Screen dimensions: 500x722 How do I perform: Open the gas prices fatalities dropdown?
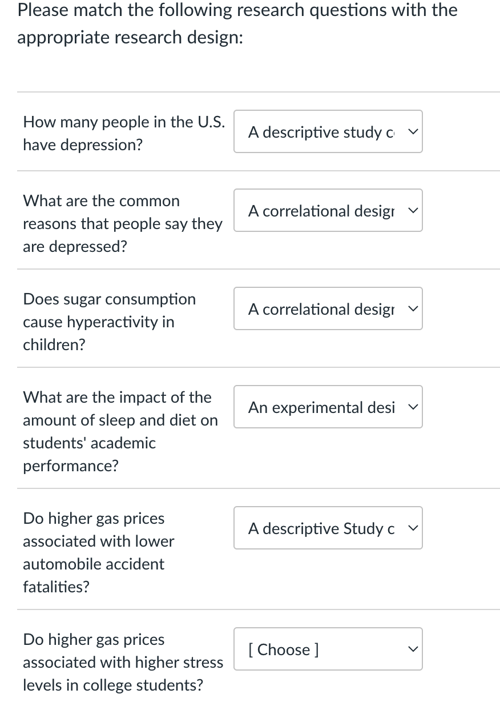tap(327, 528)
